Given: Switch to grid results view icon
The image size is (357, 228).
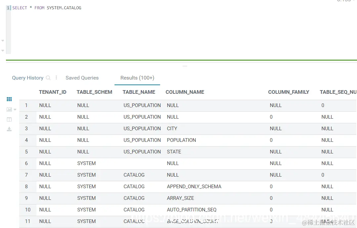Looking at the screenshot, I should pyautogui.click(x=9, y=99).
